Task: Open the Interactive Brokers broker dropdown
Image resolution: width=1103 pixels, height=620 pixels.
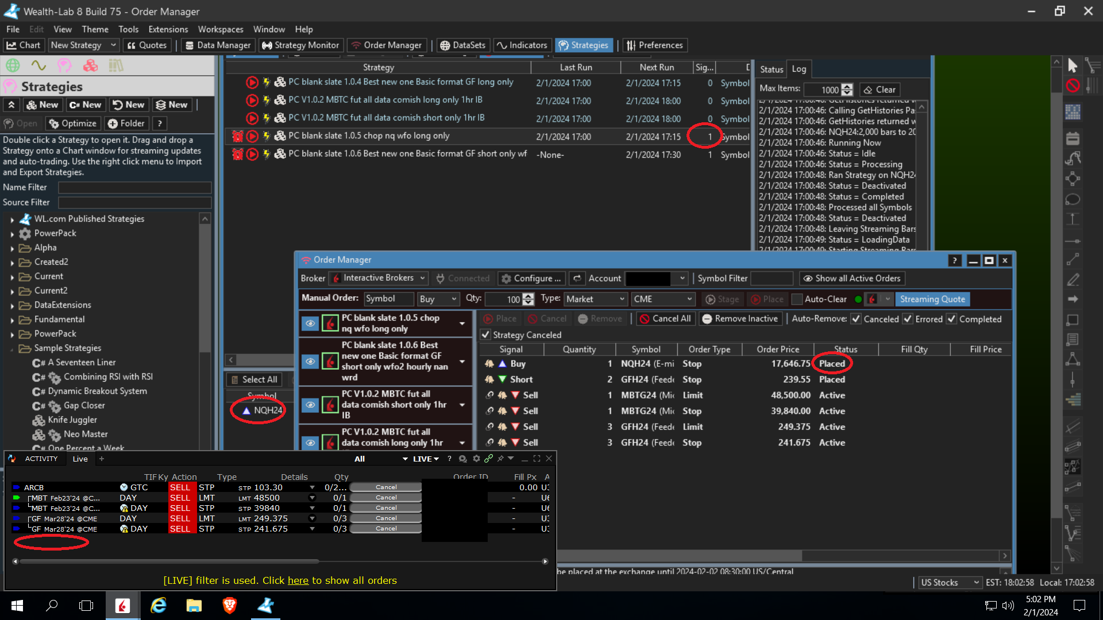Action: (x=379, y=278)
